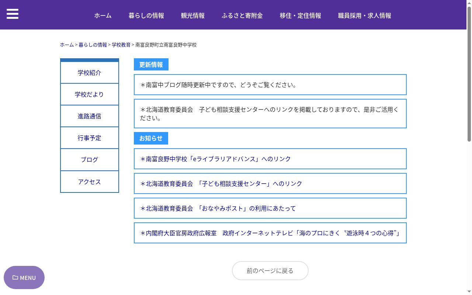The image size is (472, 295).
Task: Open ブログ in the sidebar
Action: click(x=90, y=160)
